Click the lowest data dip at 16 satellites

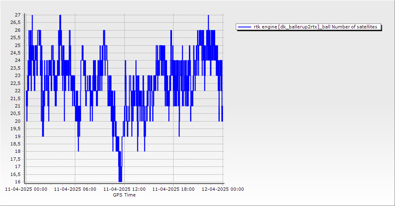click(120, 181)
